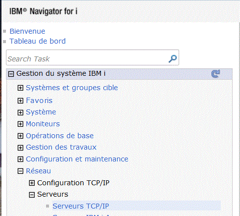Expand the Favoris tree node
This screenshot has width=240, height=216.
[x=20, y=101]
